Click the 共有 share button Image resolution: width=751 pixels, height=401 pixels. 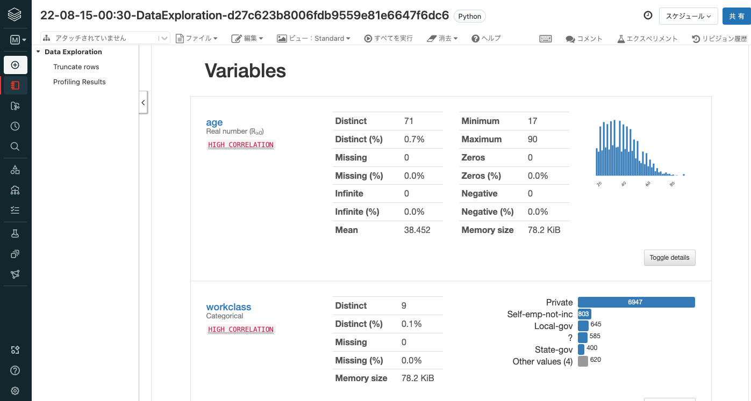(736, 16)
